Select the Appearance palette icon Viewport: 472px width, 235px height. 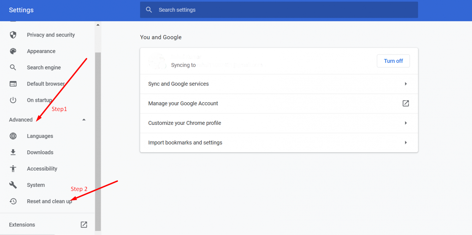pos(13,51)
